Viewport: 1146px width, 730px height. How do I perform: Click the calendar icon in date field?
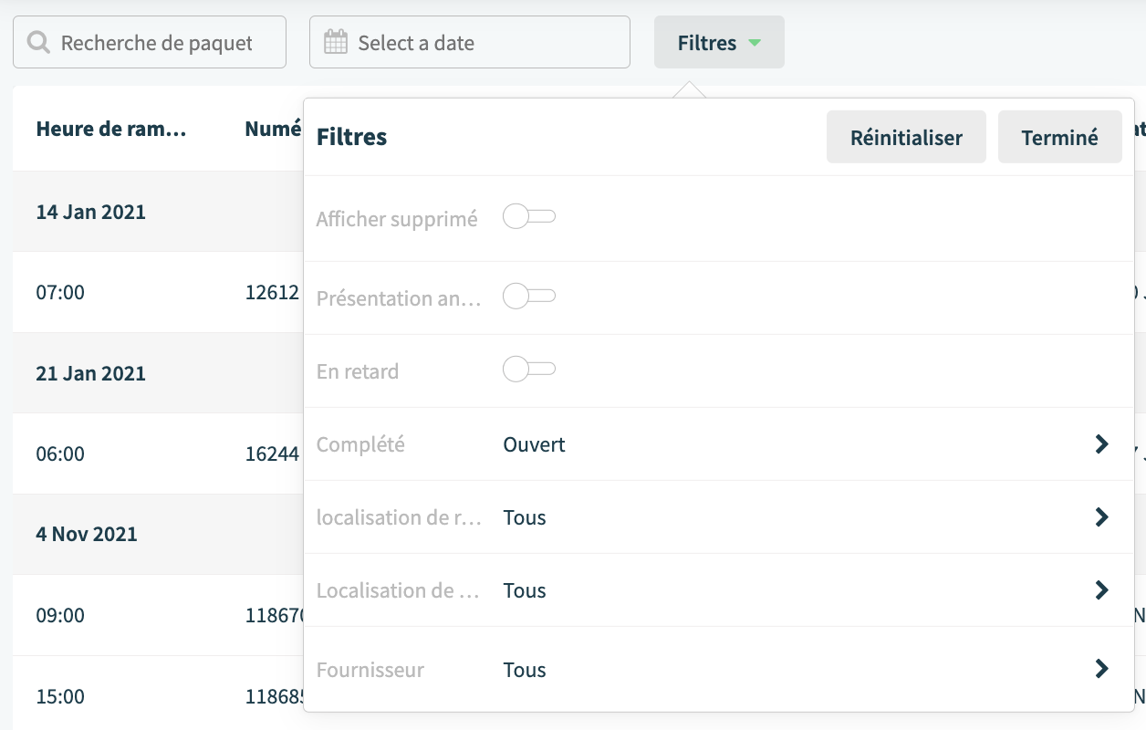coord(336,42)
